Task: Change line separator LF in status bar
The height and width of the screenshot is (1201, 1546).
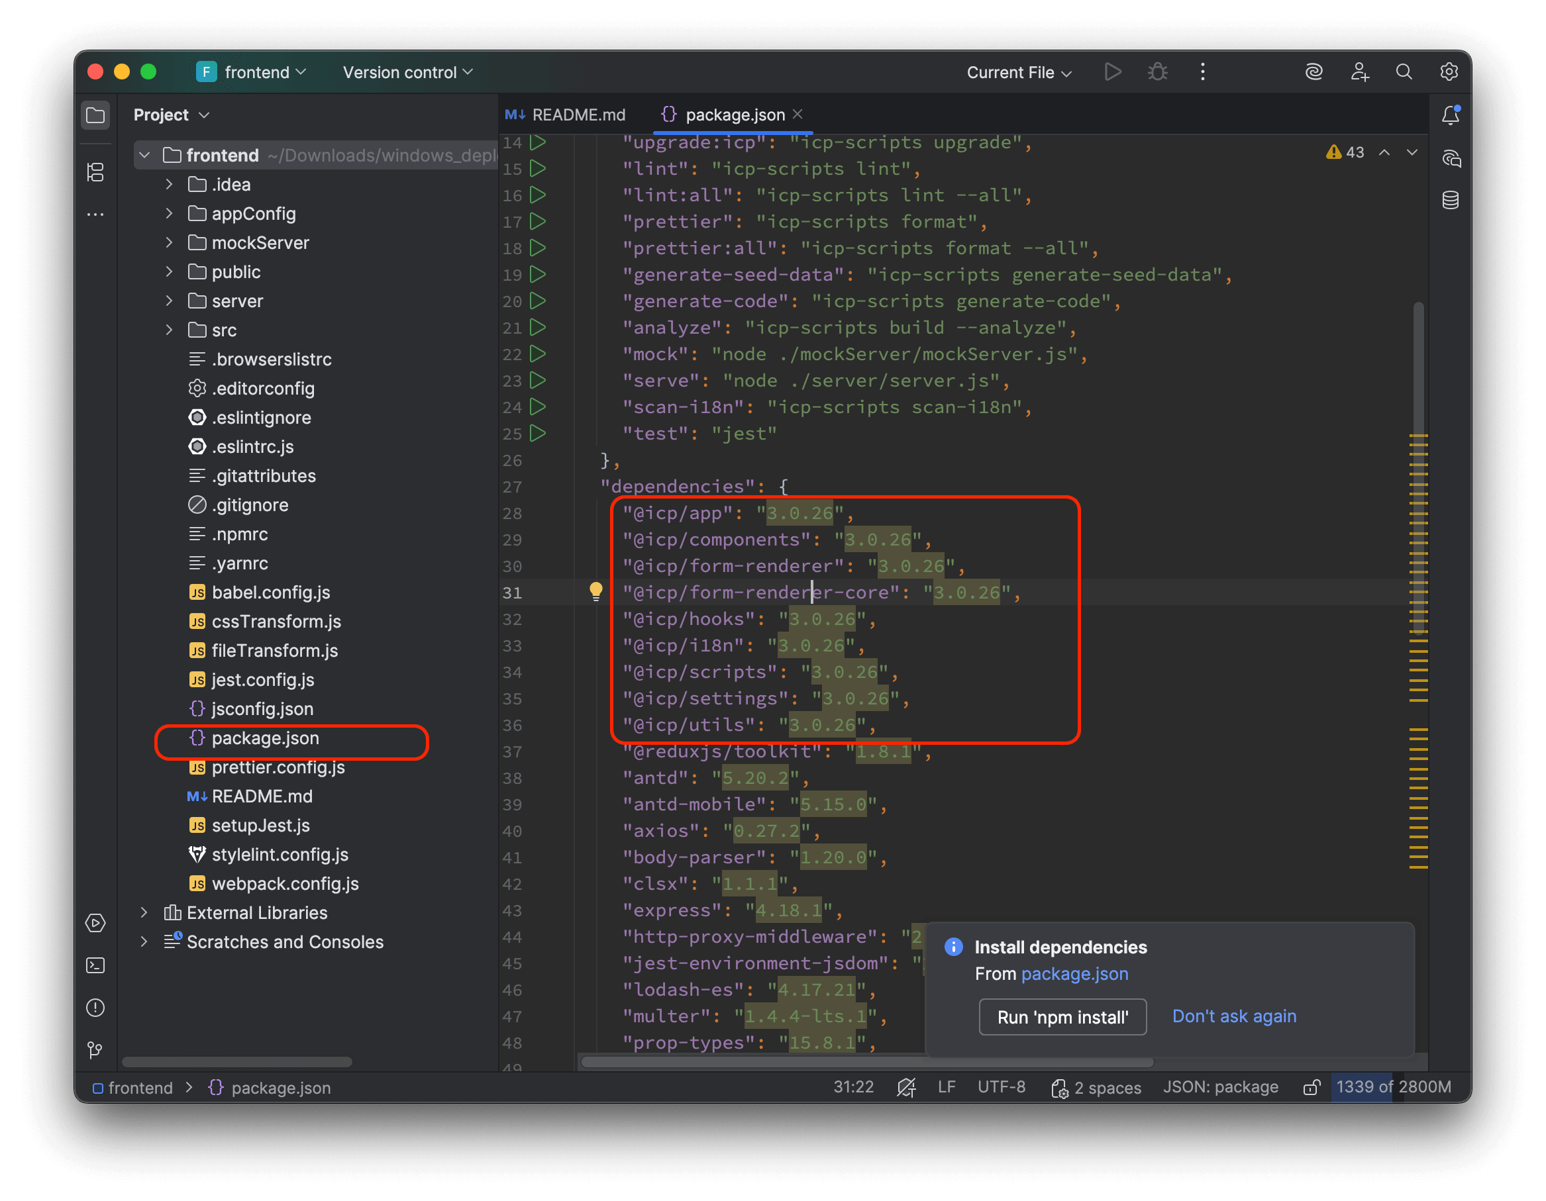Action: [x=947, y=1087]
